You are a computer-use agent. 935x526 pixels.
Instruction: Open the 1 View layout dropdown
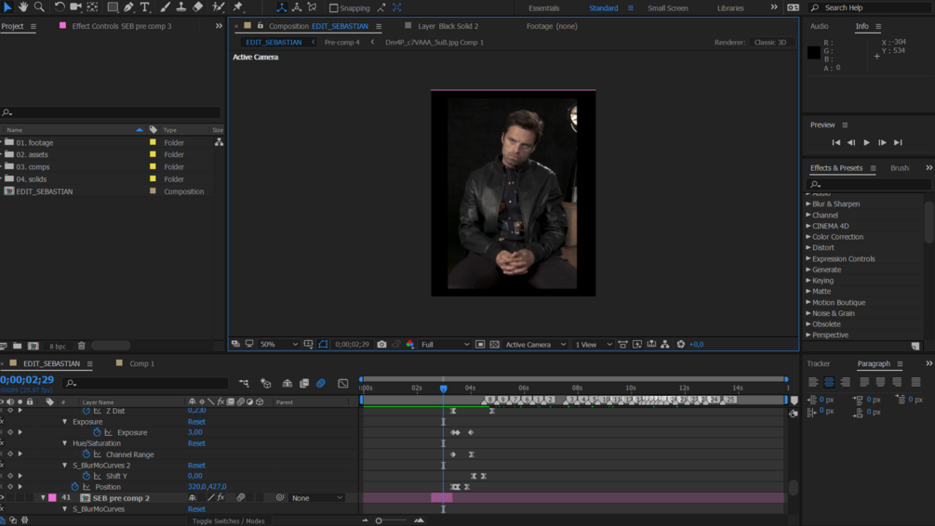click(593, 344)
